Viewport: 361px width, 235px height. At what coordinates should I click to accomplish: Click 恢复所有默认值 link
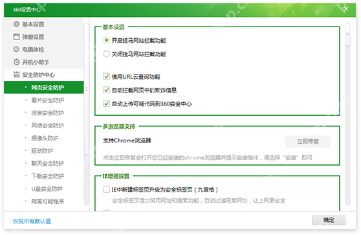(x=32, y=221)
